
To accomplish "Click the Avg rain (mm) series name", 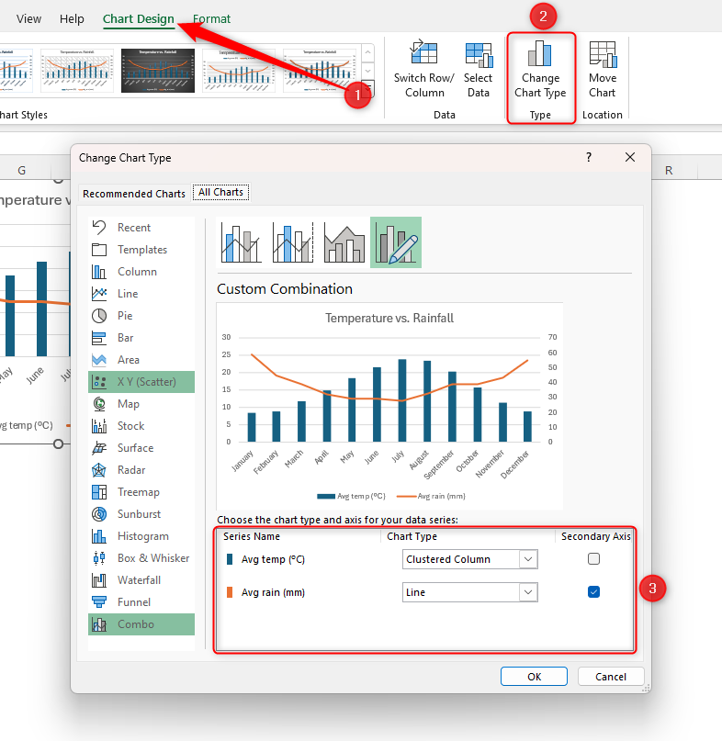I will pos(273,592).
